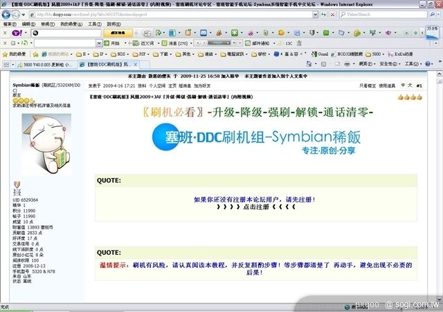
Task: Click the magnifier search button beside Yahoo Search
Action: 432,14
